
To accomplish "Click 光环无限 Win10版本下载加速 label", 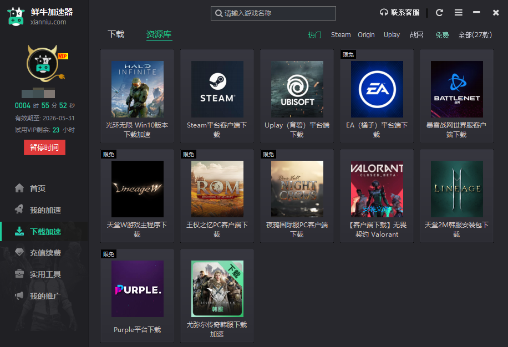I will pyautogui.click(x=137, y=130).
